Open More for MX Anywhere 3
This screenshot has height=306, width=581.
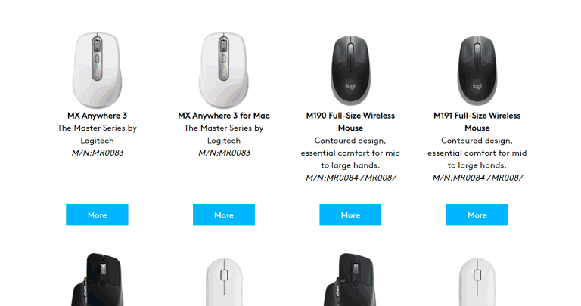pyautogui.click(x=97, y=215)
